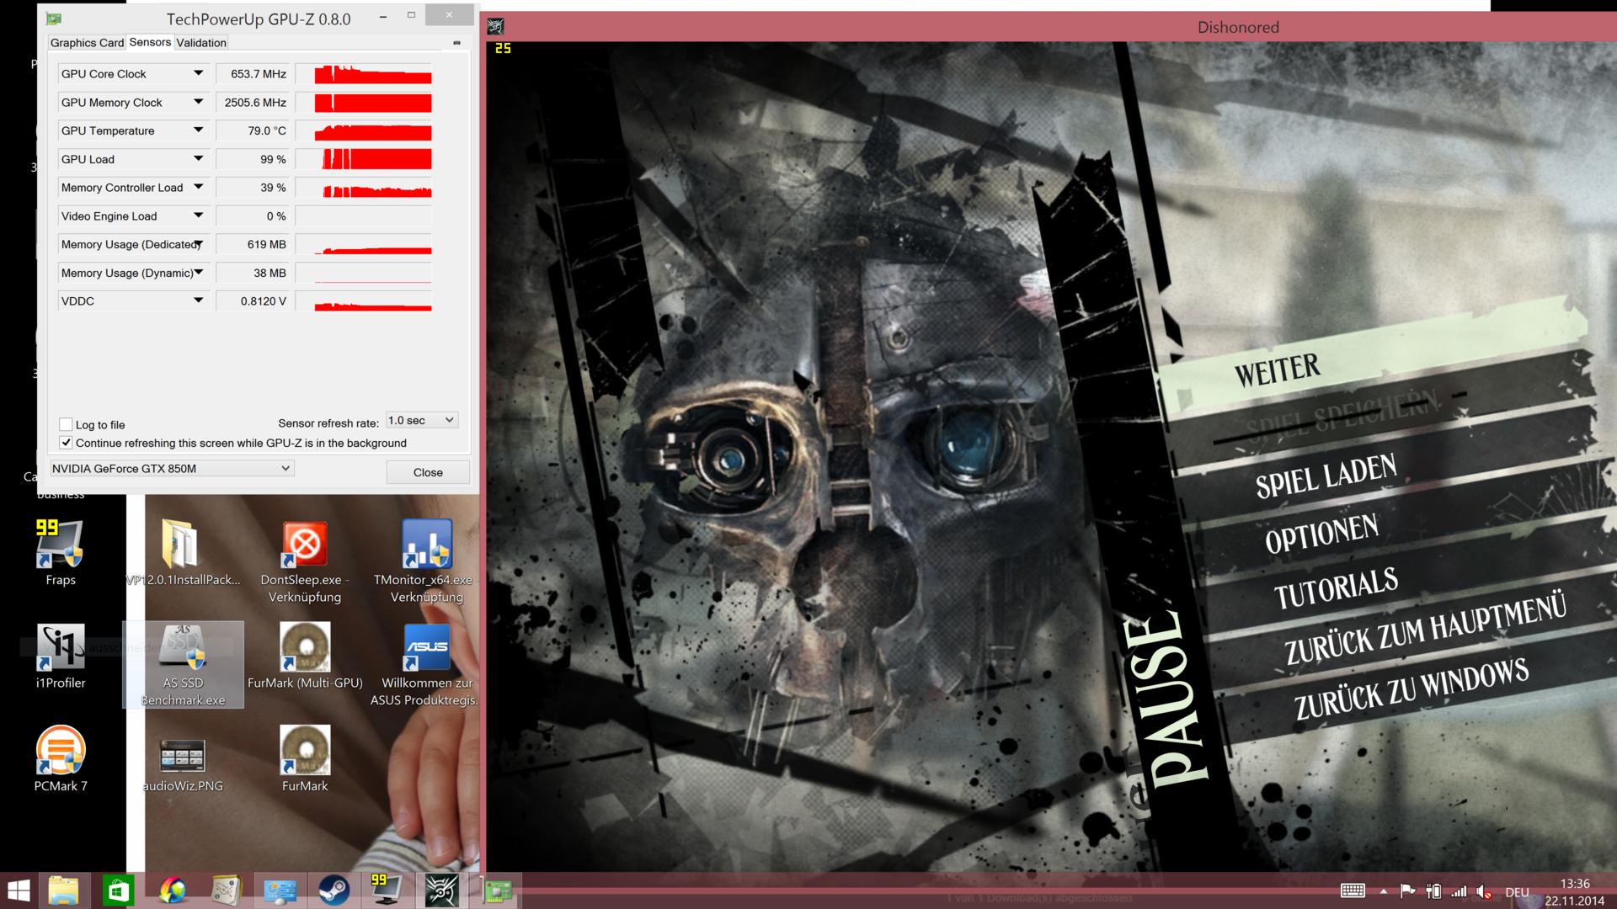The height and width of the screenshot is (909, 1617).
Task: Open the Sensor refresh rate dropdown
Action: coord(422,420)
